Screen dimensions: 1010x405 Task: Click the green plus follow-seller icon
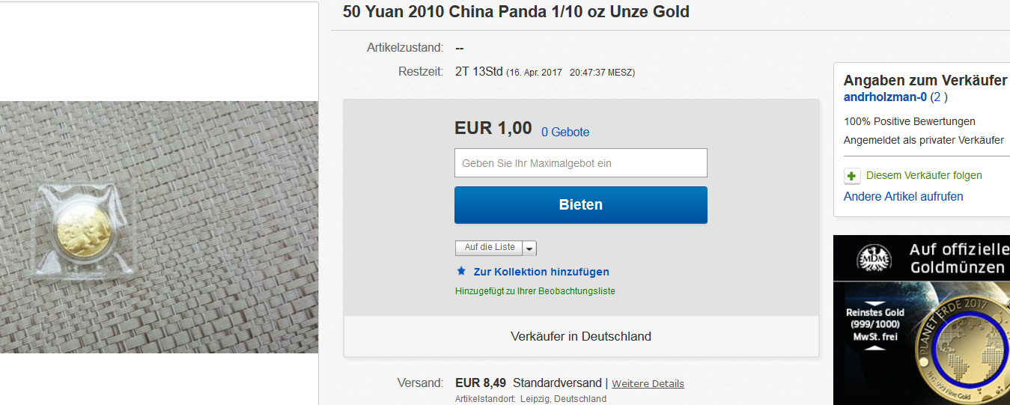[852, 176]
